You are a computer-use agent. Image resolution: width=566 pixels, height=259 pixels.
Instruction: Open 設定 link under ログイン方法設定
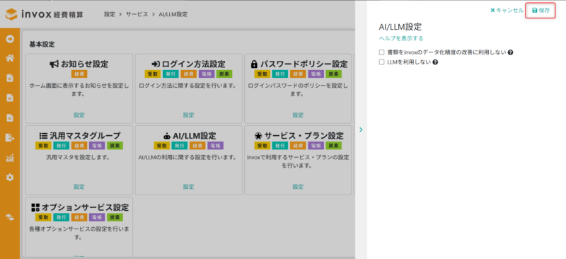(x=188, y=115)
